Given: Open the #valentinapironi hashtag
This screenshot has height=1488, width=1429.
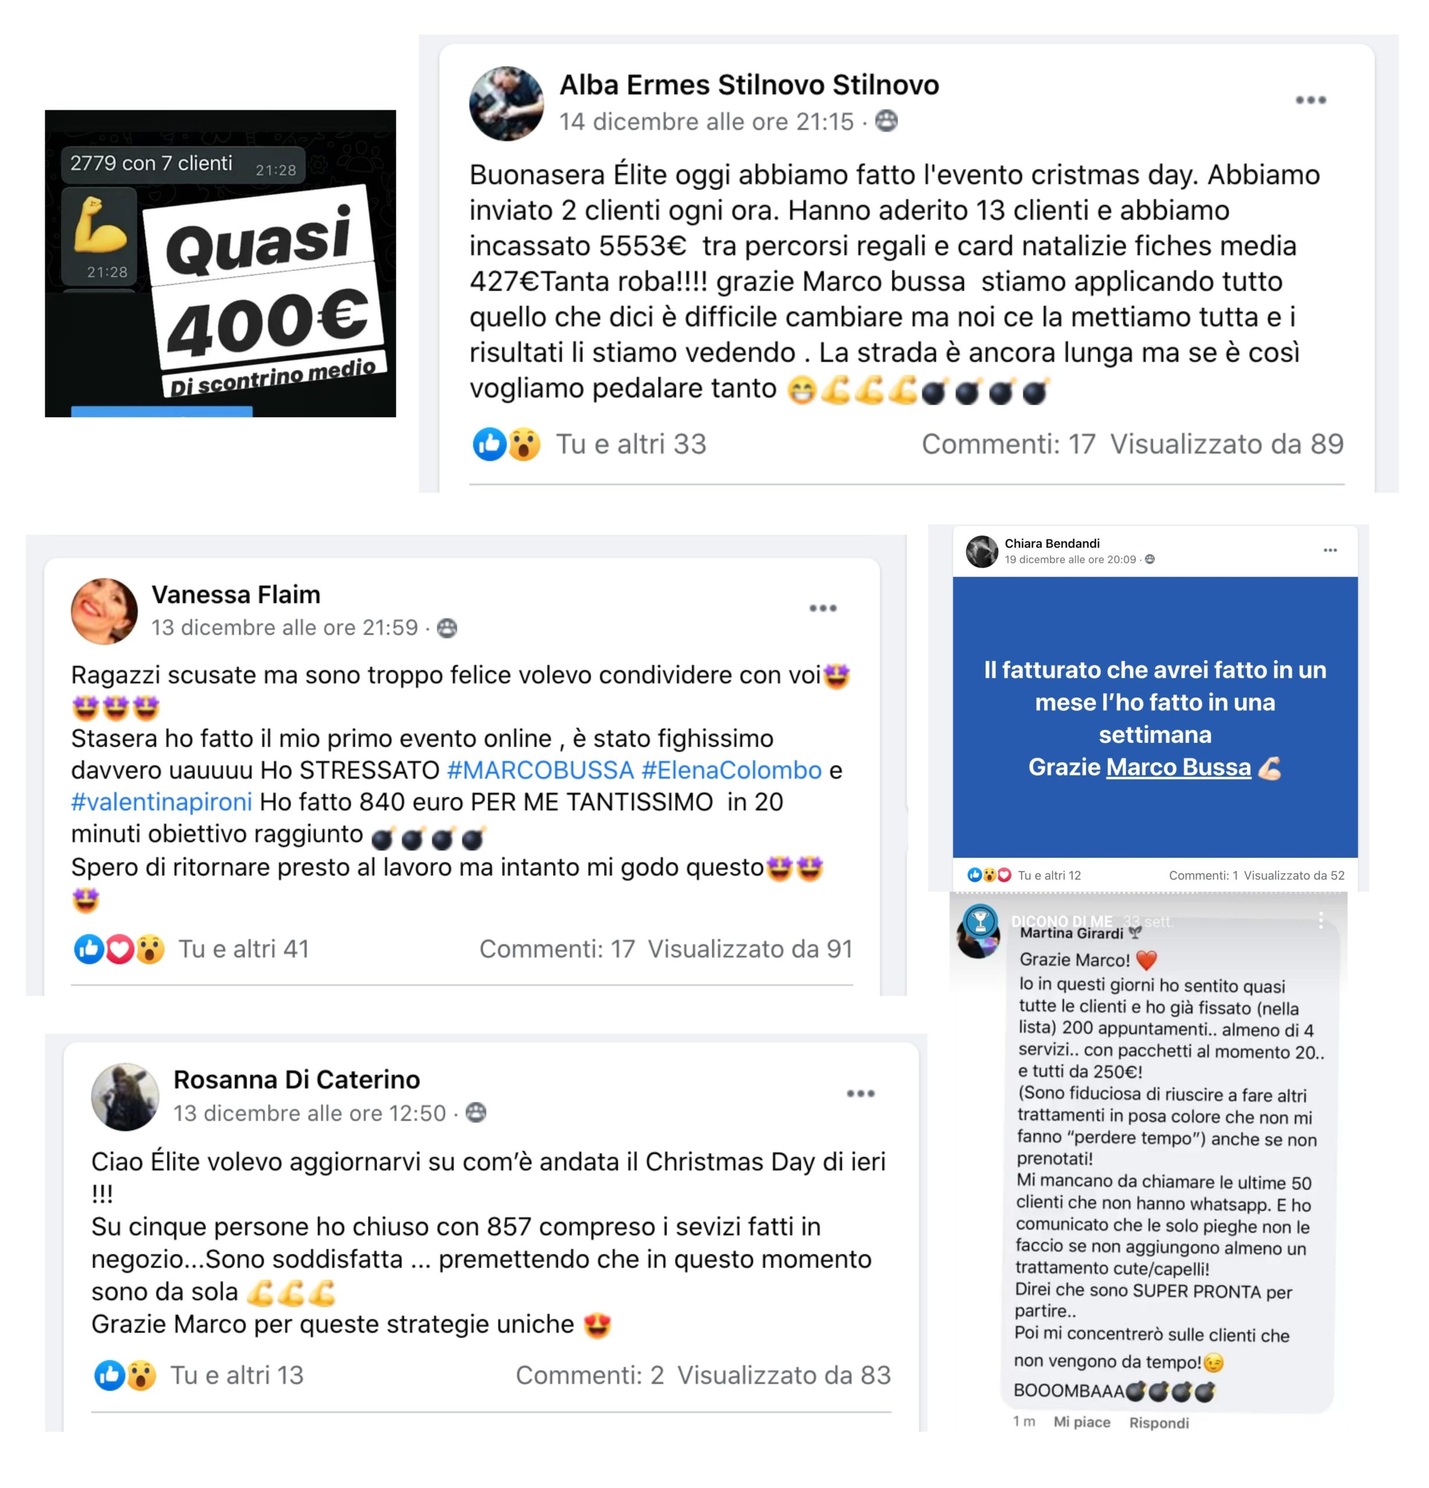Looking at the screenshot, I should [x=161, y=802].
